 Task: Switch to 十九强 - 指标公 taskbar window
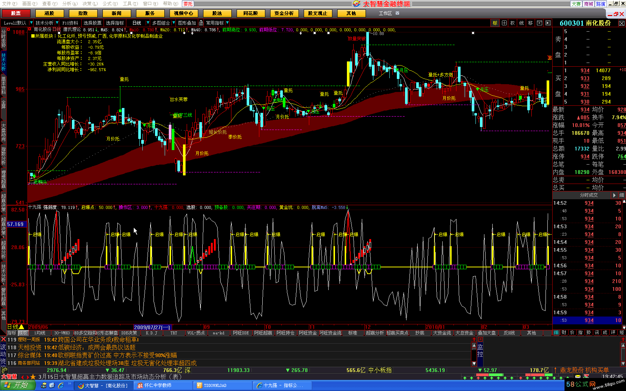282,385
